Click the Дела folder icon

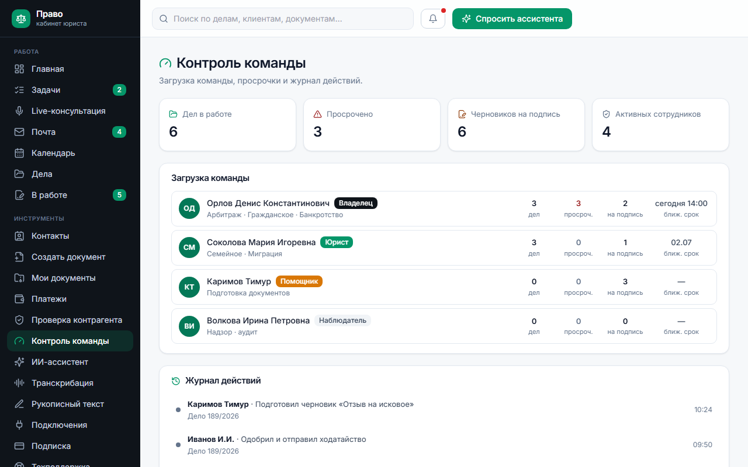point(19,174)
